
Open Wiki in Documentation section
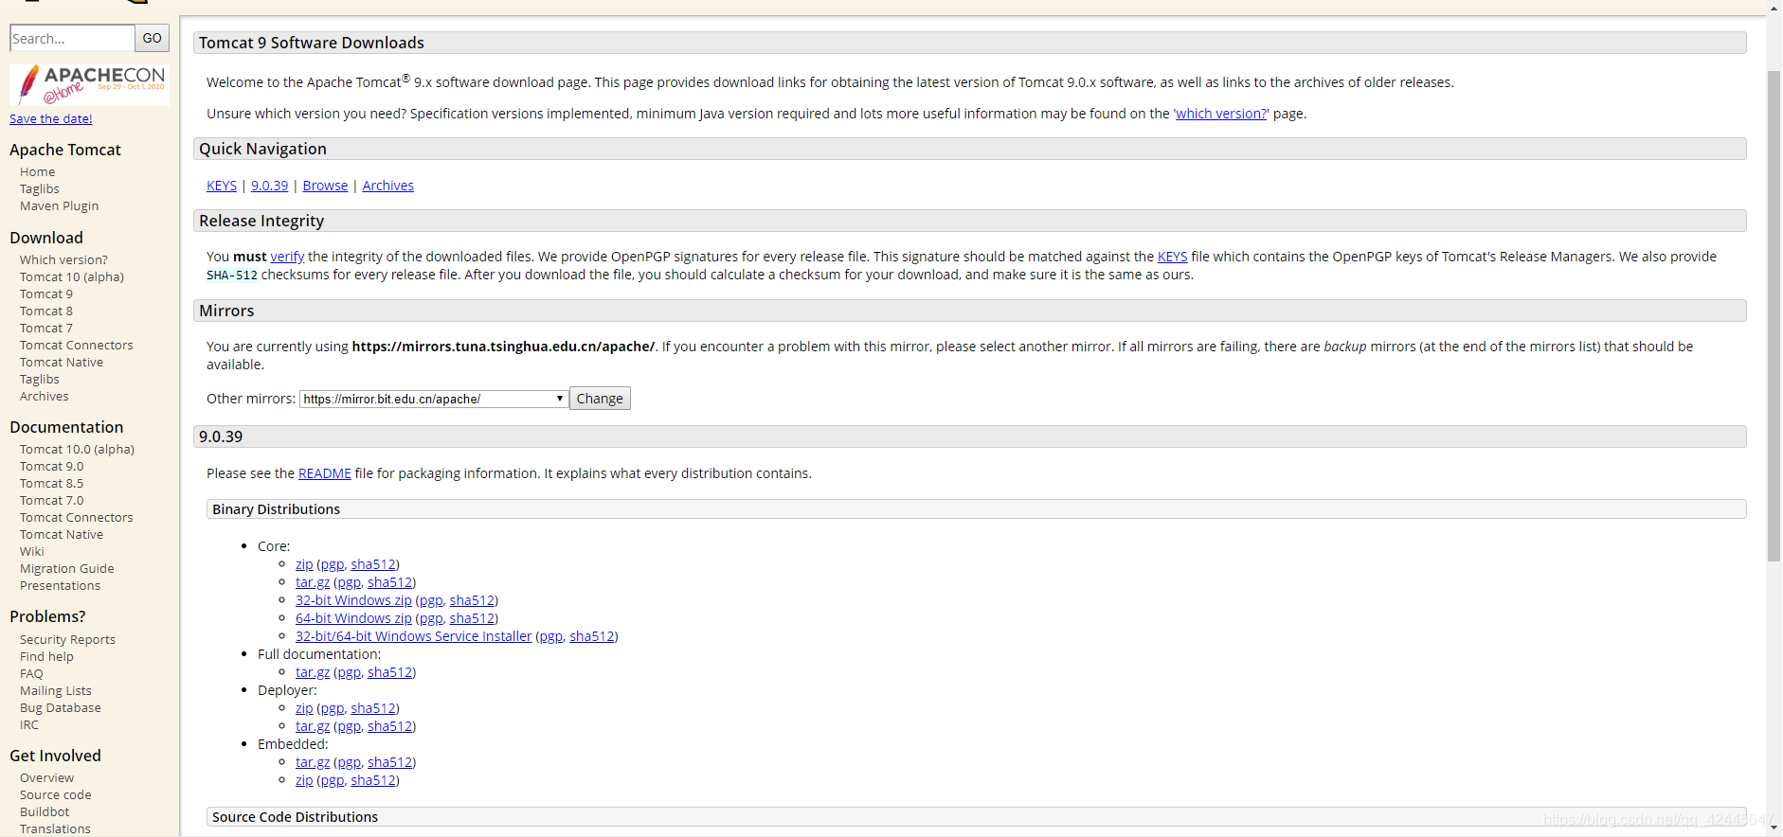click(32, 552)
